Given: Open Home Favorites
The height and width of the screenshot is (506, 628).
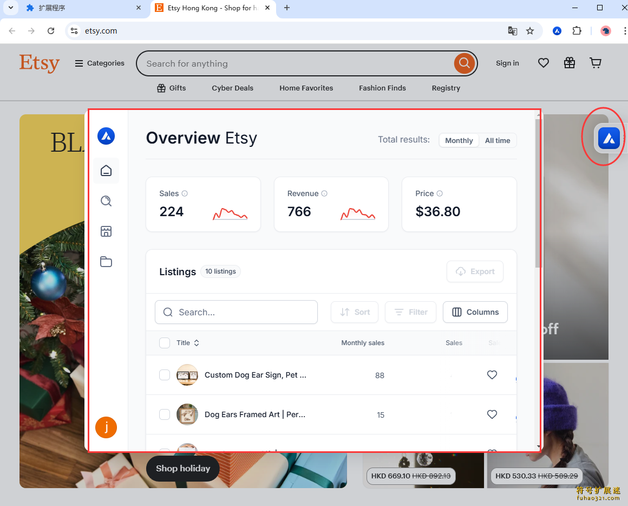Looking at the screenshot, I should click(x=306, y=88).
